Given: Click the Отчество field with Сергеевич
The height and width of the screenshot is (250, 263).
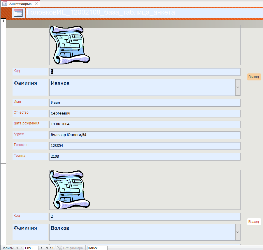Looking at the screenshot, I should click(145, 114).
